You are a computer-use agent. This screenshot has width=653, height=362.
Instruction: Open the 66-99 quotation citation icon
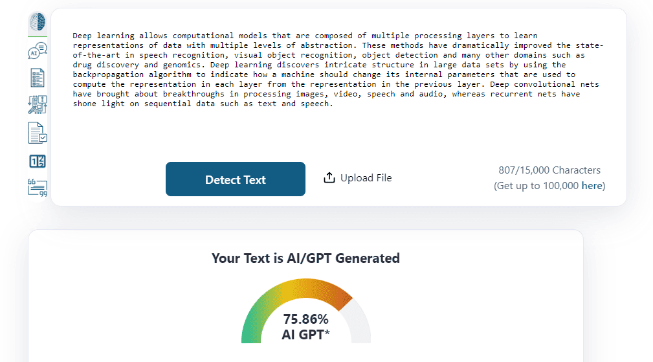click(x=37, y=187)
